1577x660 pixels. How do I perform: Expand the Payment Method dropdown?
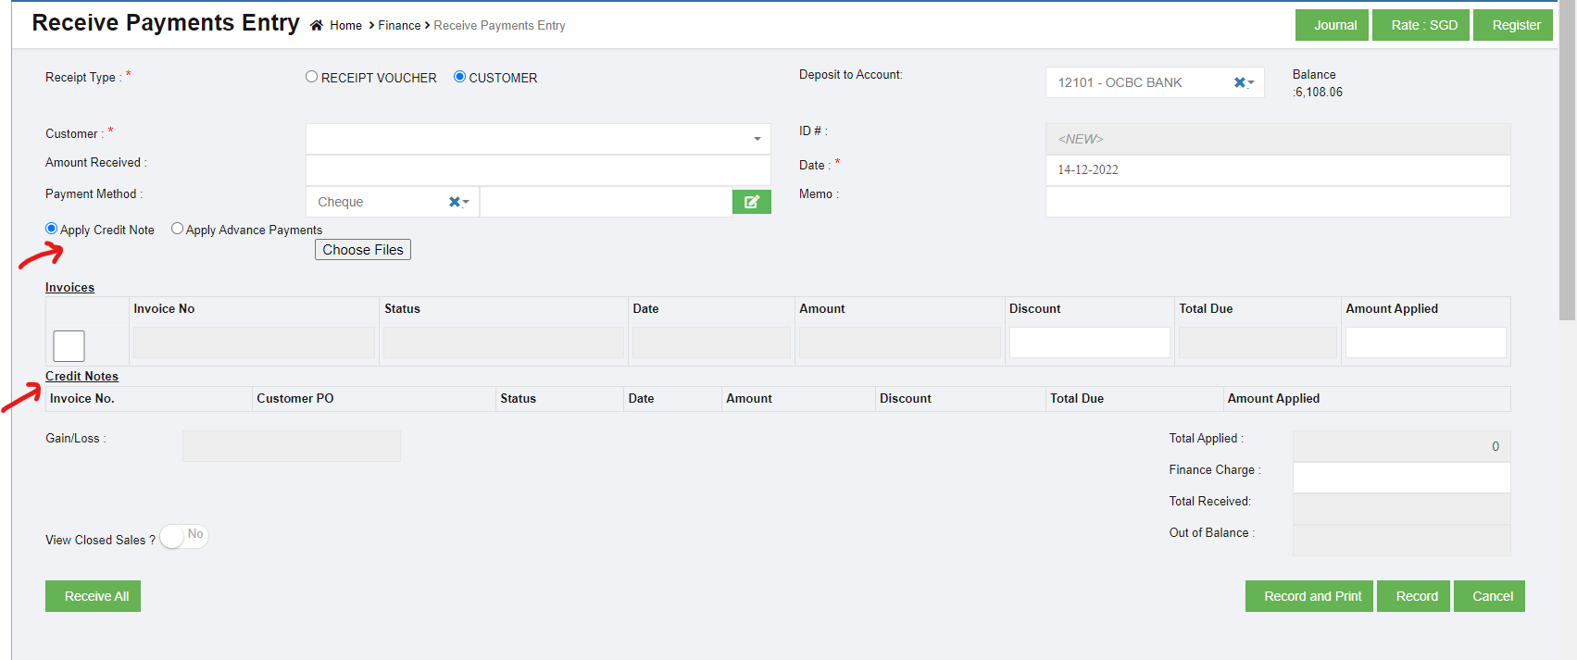click(x=467, y=202)
